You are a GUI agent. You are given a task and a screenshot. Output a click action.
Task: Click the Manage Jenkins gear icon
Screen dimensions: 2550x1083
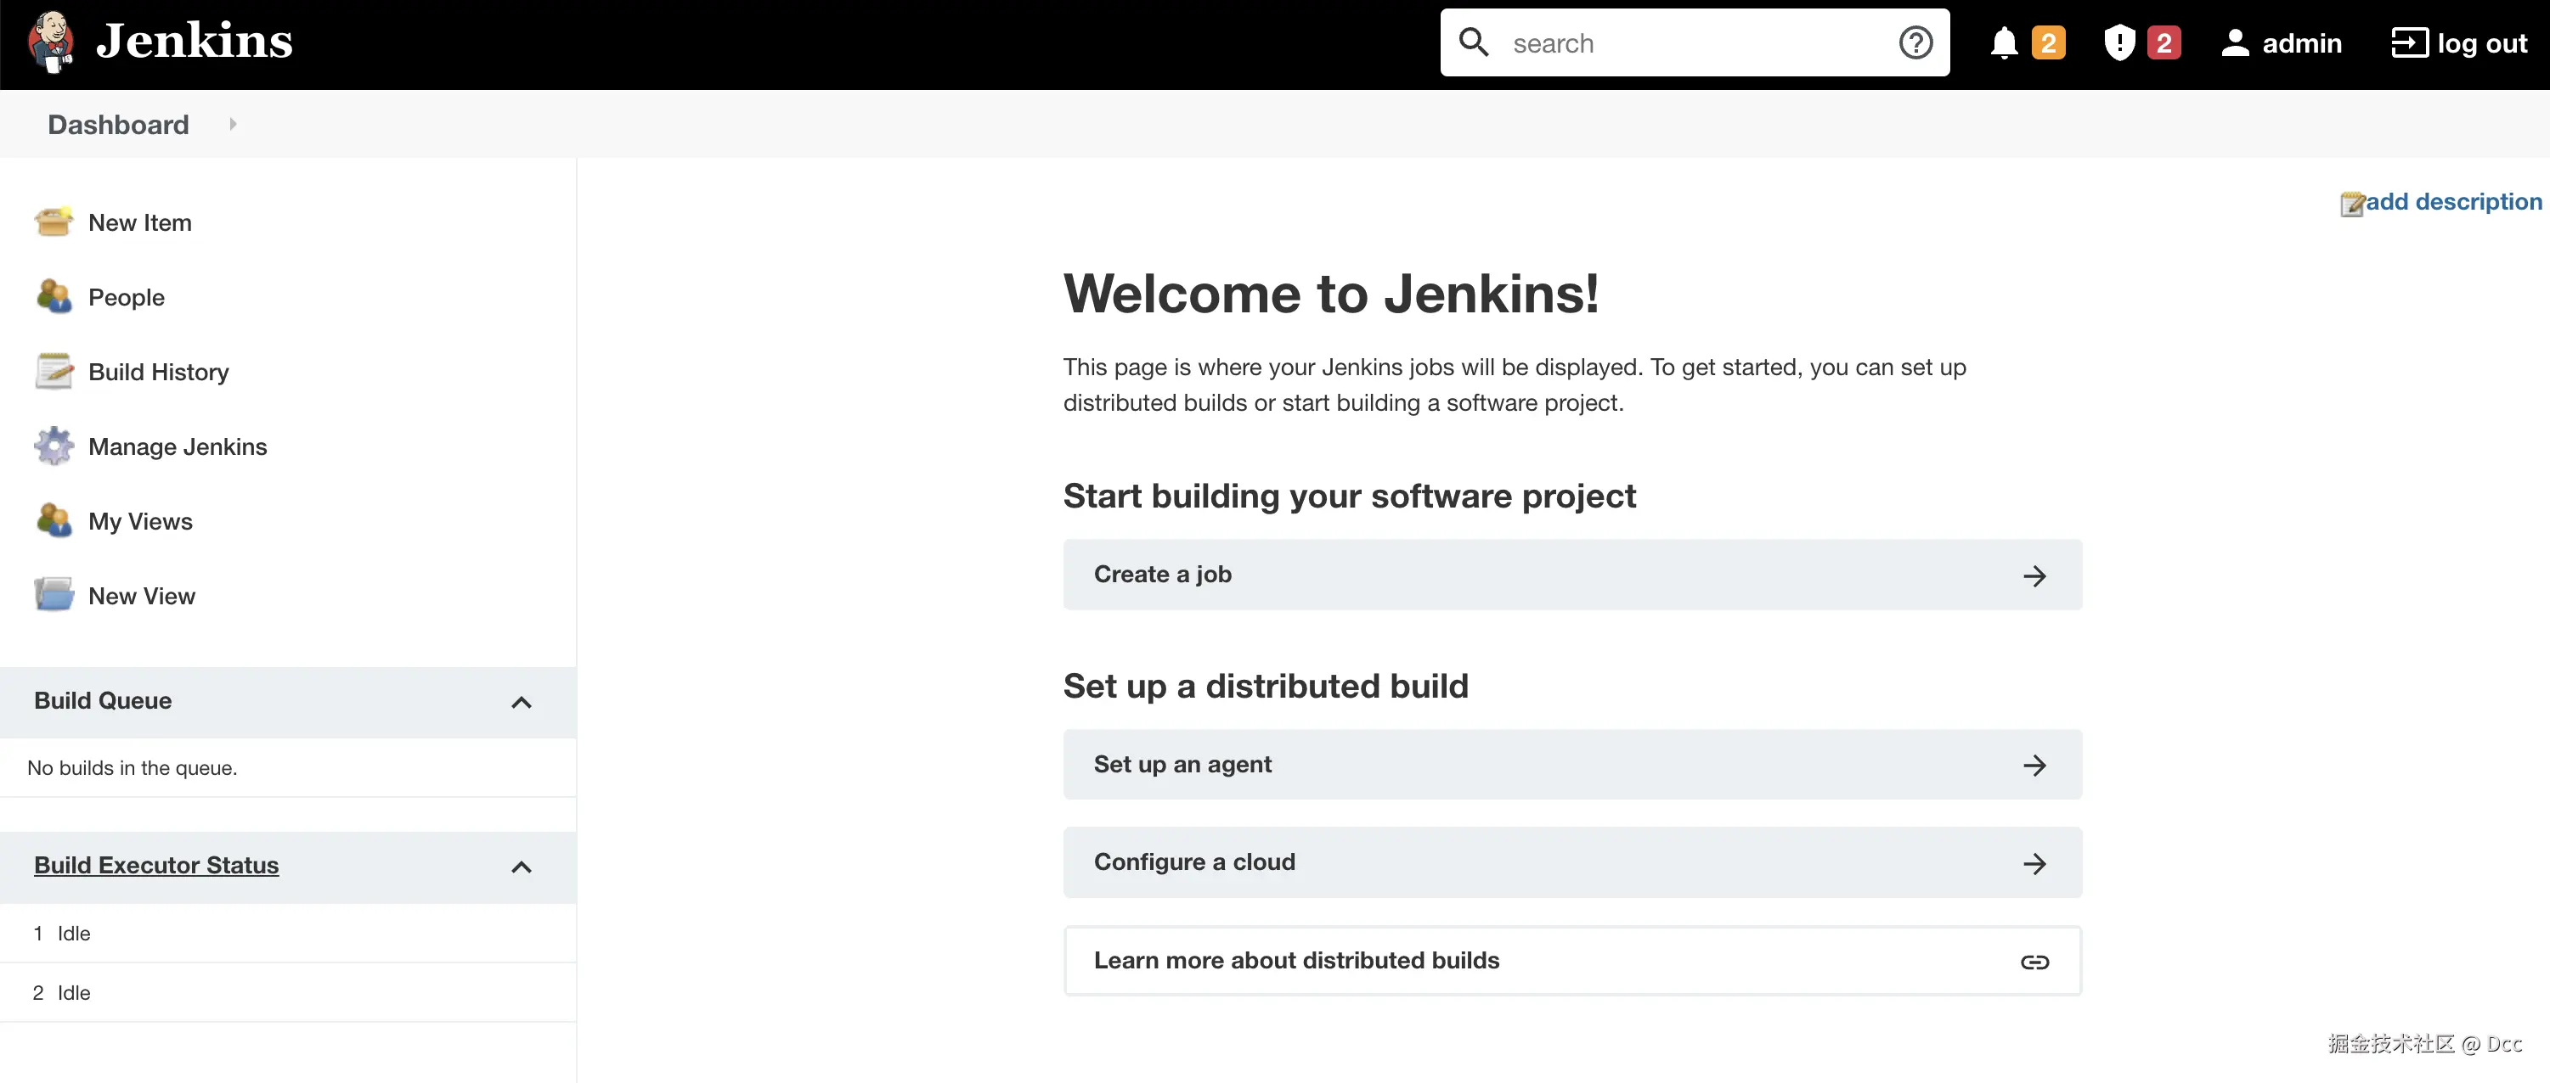54,446
